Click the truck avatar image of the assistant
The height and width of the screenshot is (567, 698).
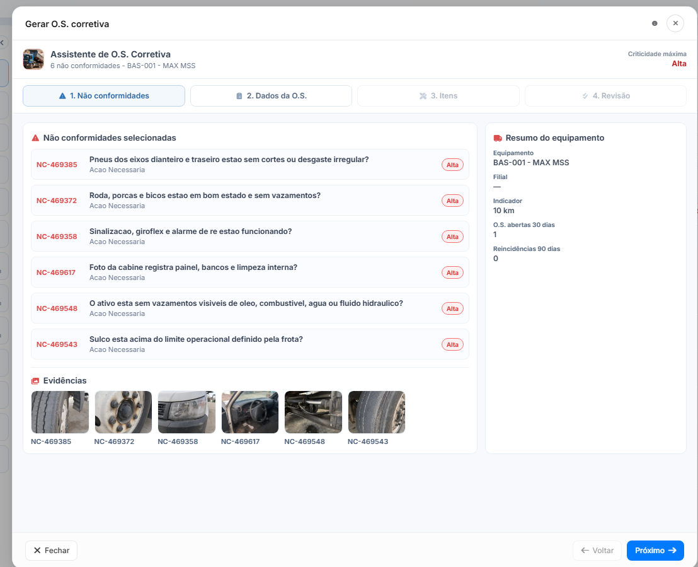point(33,59)
